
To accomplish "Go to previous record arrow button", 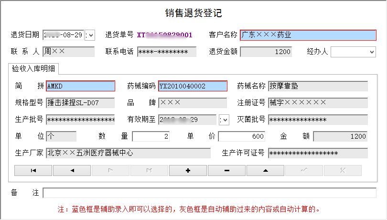I will tap(72, 171).
